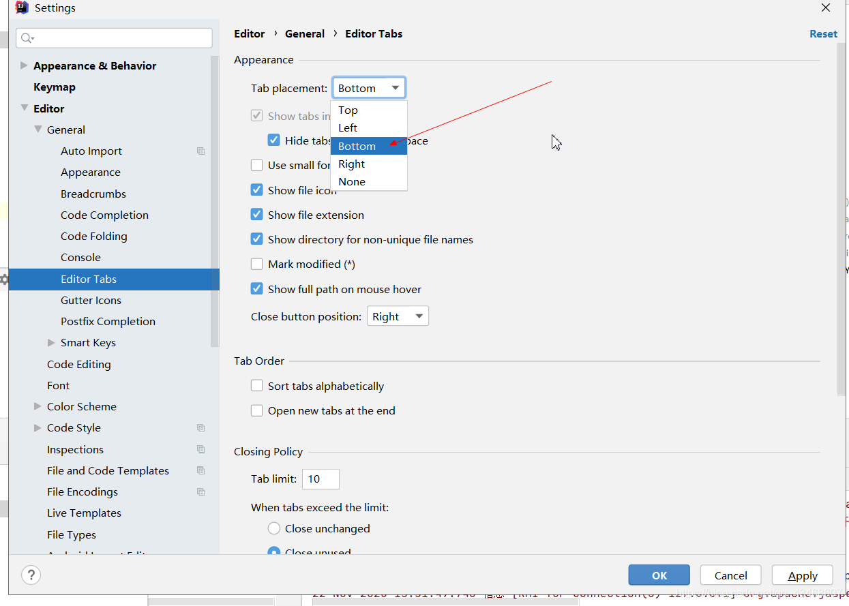849x606 pixels.
Task: Open the help question mark button
Action: (x=31, y=575)
